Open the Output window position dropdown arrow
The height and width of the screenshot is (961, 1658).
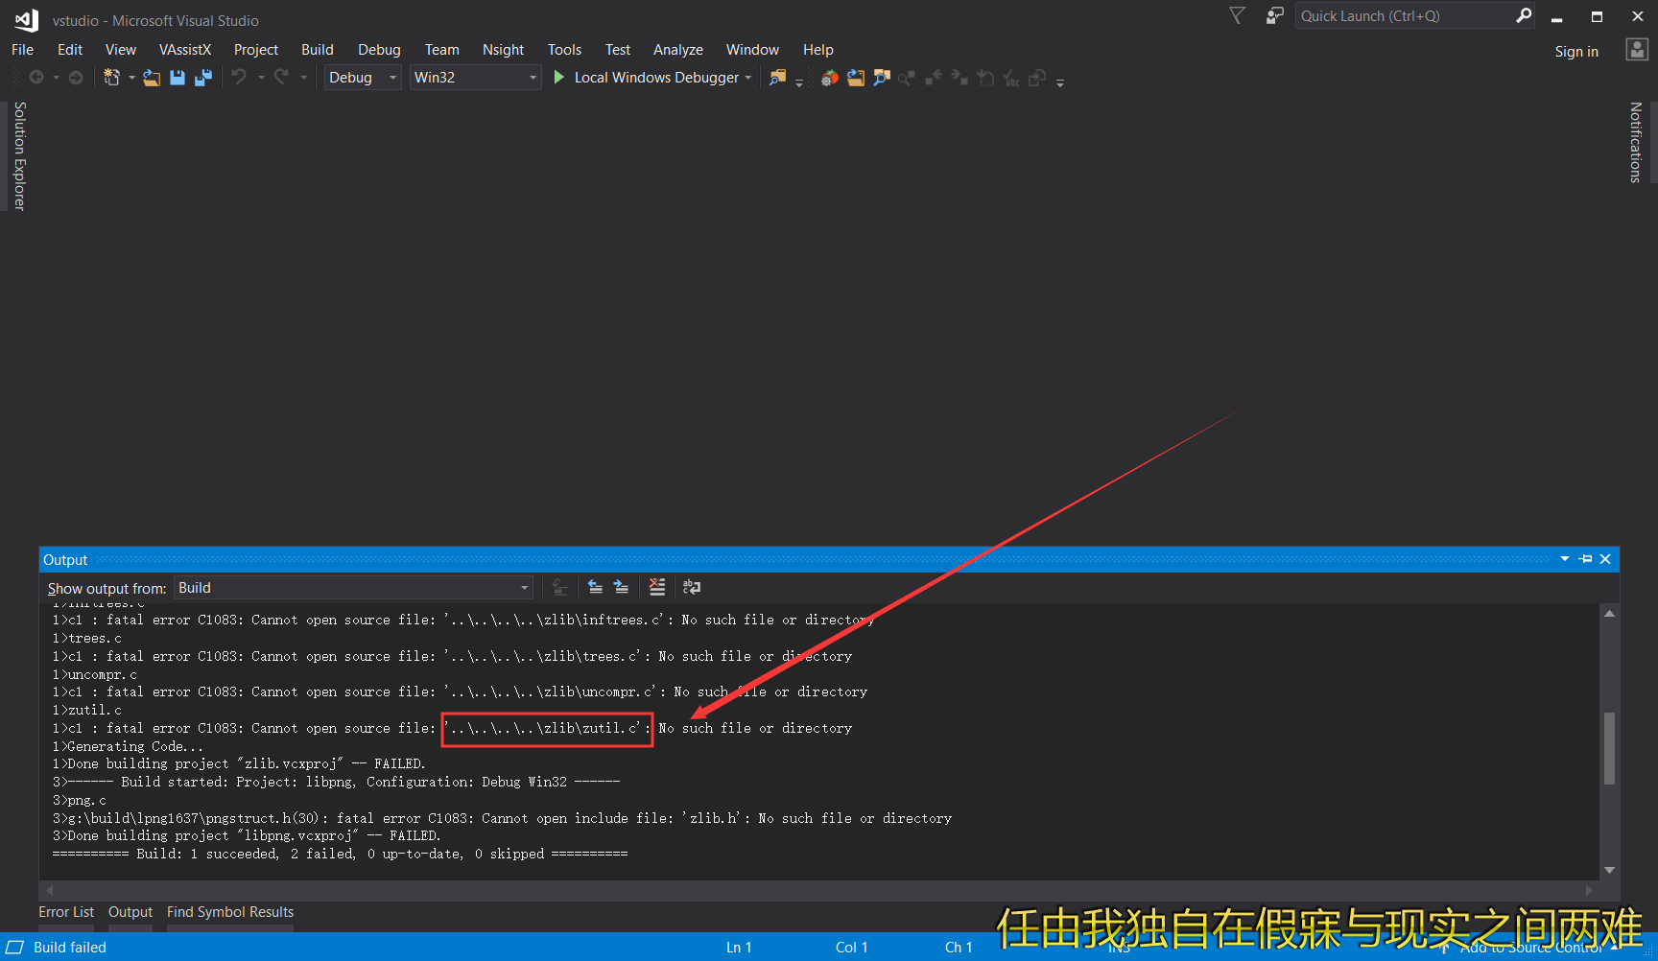tap(1565, 559)
